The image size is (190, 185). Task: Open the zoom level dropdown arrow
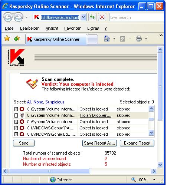coord(154,179)
